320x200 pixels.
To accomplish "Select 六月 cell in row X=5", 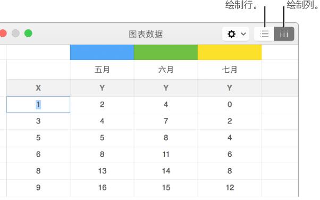I will pyautogui.click(x=166, y=138).
